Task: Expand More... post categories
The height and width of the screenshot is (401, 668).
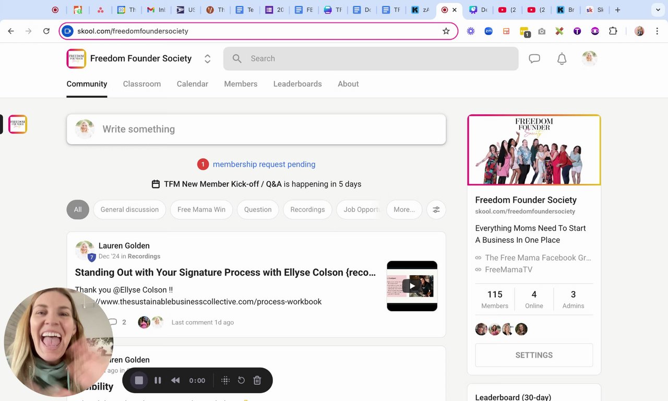Action: (x=404, y=209)
